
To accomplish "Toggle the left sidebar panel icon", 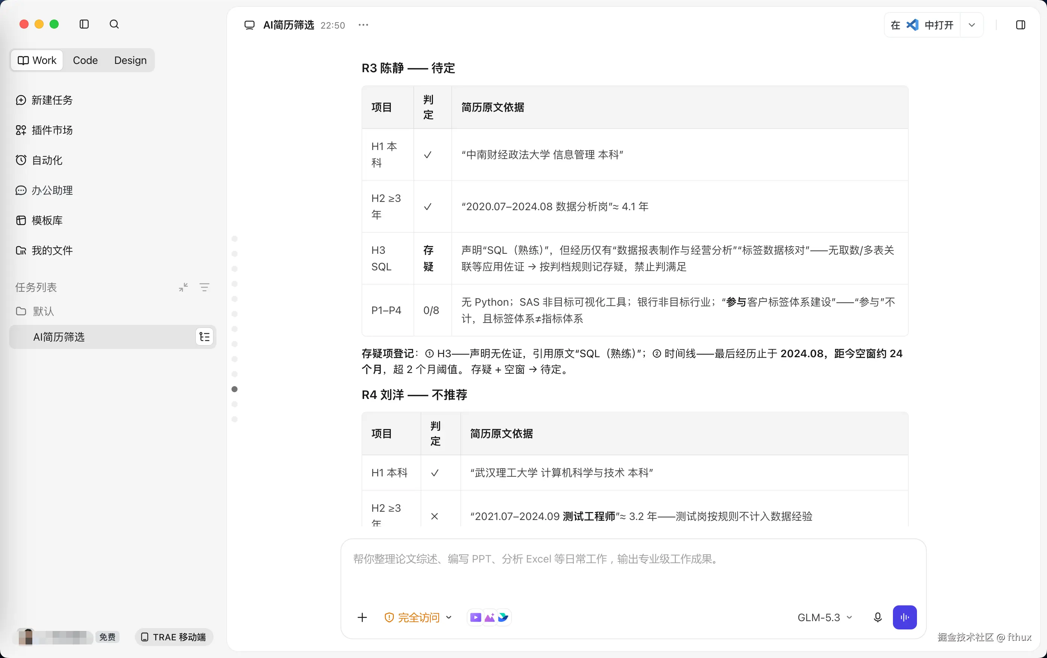I will pyautogui.click(x=84, y=24).
